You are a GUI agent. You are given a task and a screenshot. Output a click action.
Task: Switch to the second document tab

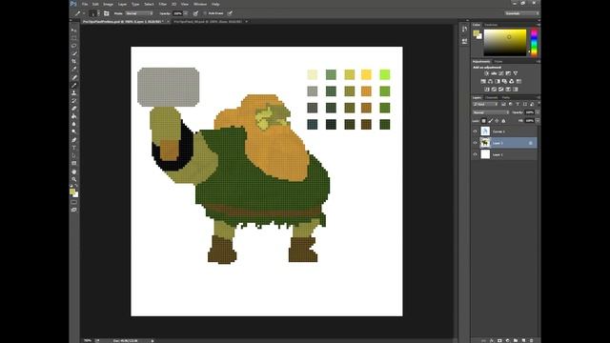[x=208, y=21]
